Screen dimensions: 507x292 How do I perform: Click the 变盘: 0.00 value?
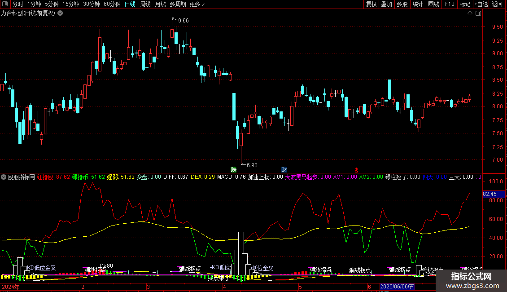click(x=149, y=177)
